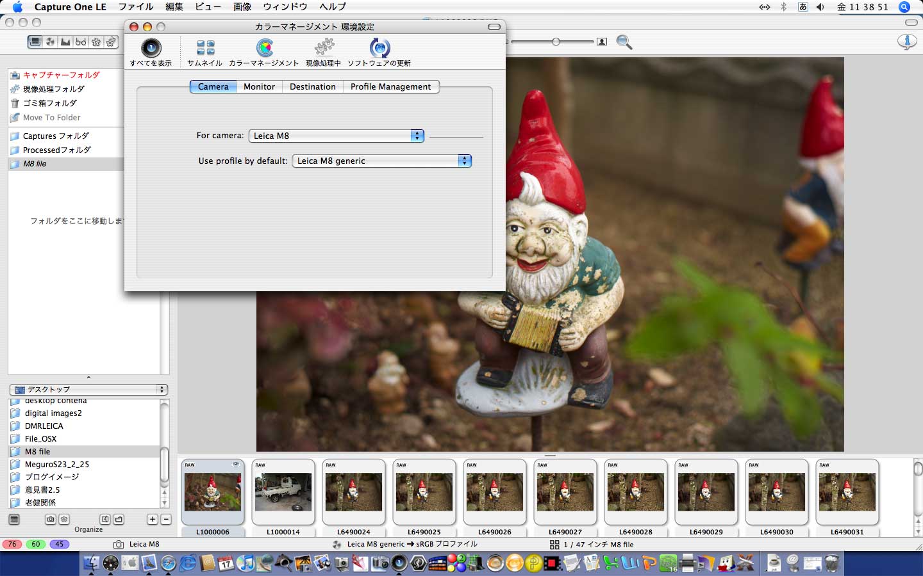The image size is (923, 576).
Task: Switch to the Camera tab
Action: 213,86
